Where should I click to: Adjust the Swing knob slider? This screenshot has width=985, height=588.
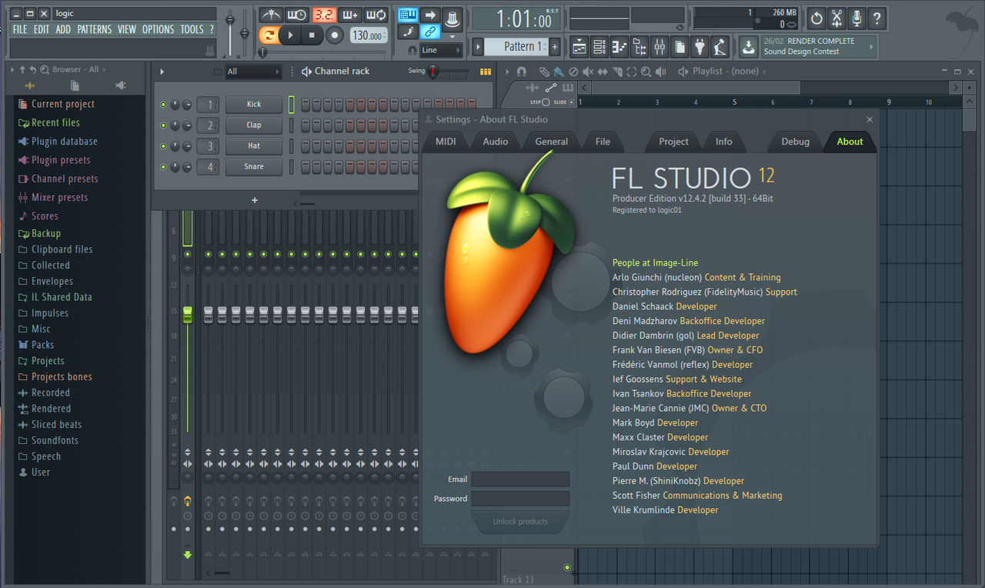pos(433,72)
